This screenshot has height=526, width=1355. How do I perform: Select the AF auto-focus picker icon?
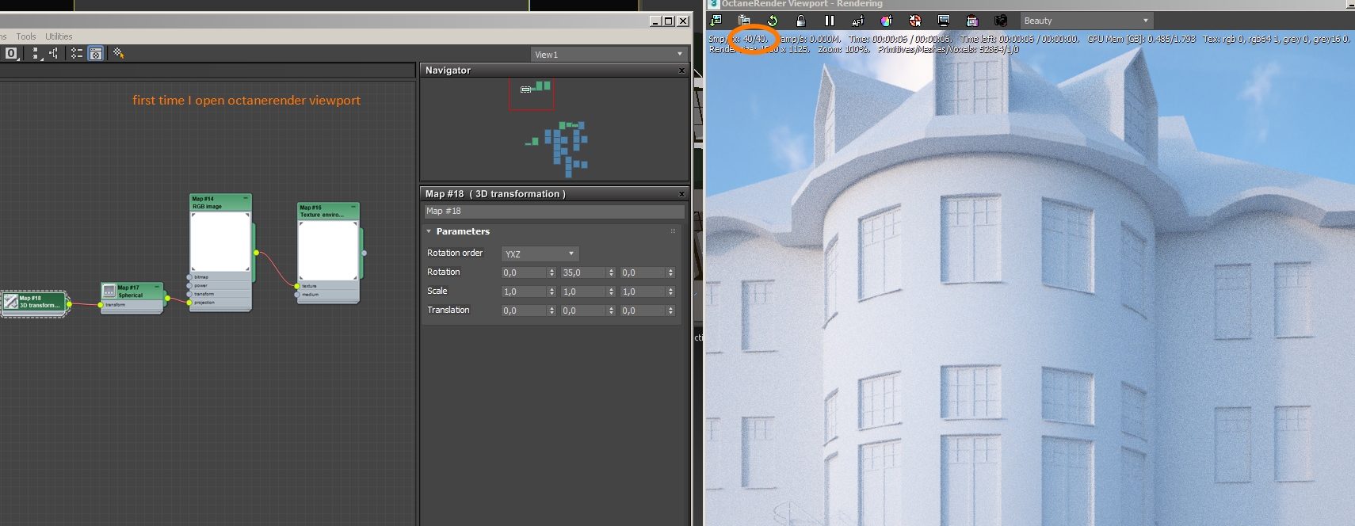tap(858, 21)
